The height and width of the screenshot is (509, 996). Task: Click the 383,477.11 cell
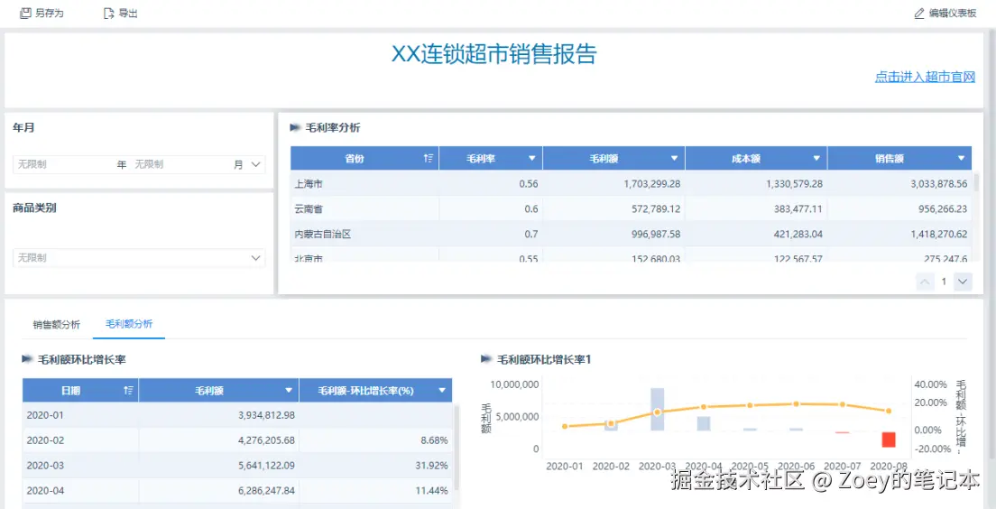tap(756, 208)
